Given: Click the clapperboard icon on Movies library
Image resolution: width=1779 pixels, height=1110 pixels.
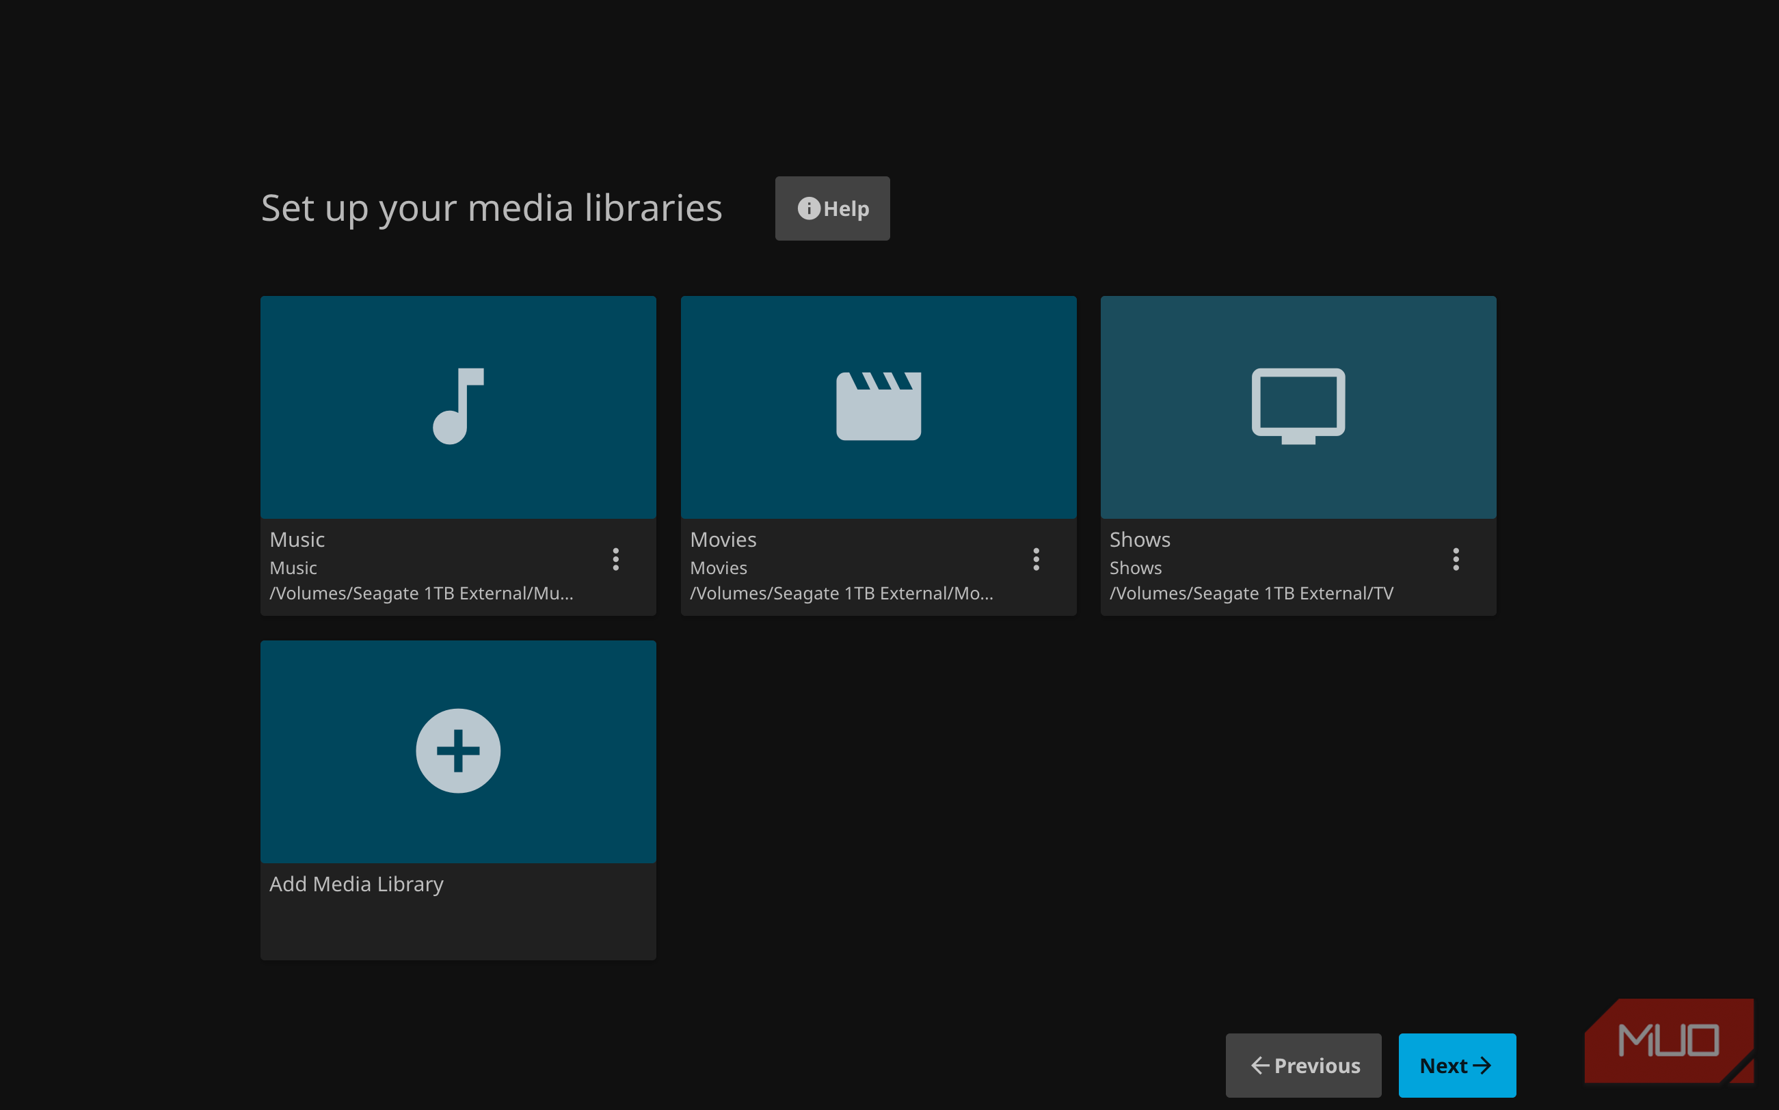Looking at the screenshot, I should (x=878, y=406).
